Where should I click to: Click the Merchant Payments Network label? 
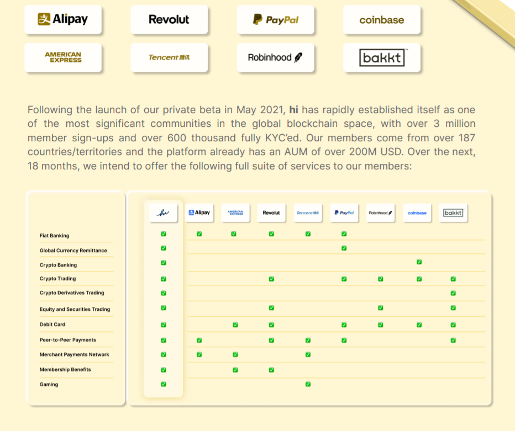[x=75, y=354]
